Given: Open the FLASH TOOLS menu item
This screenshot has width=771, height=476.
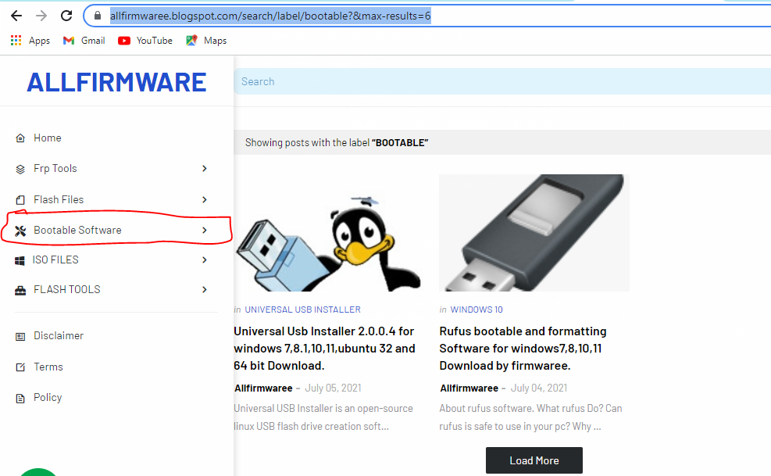Looking at the screenshot, I should coord(67,289).
